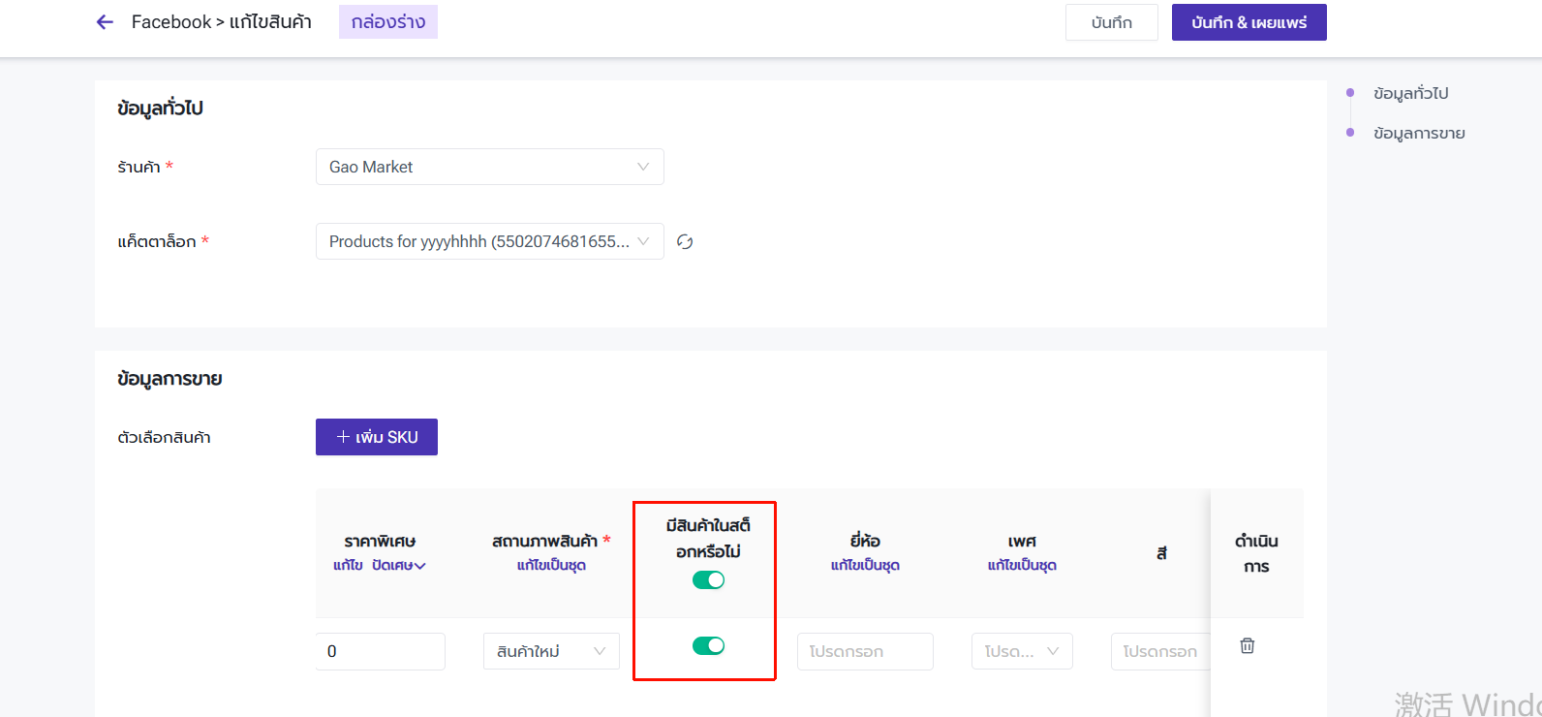Expand the ปัดเศษ rounding dropdown

click(399, 566)
